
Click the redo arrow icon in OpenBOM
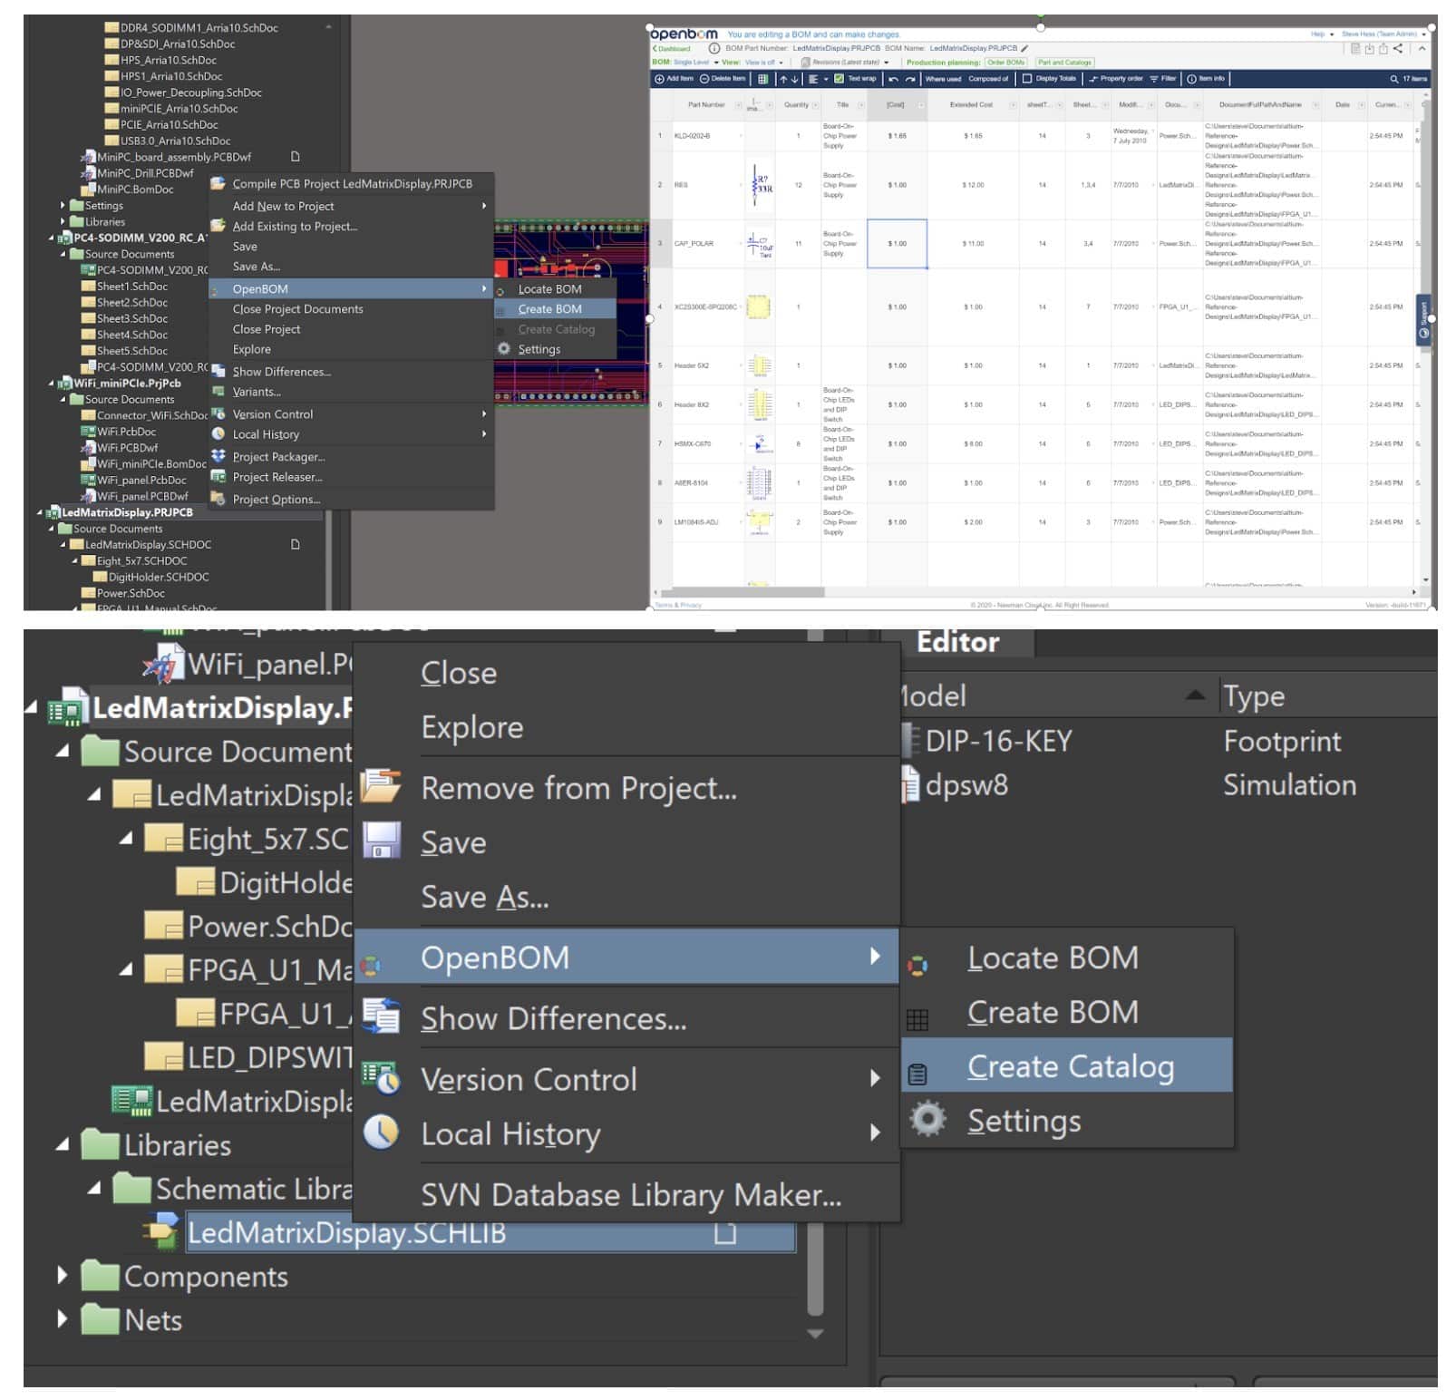click(x=910, y=79)
